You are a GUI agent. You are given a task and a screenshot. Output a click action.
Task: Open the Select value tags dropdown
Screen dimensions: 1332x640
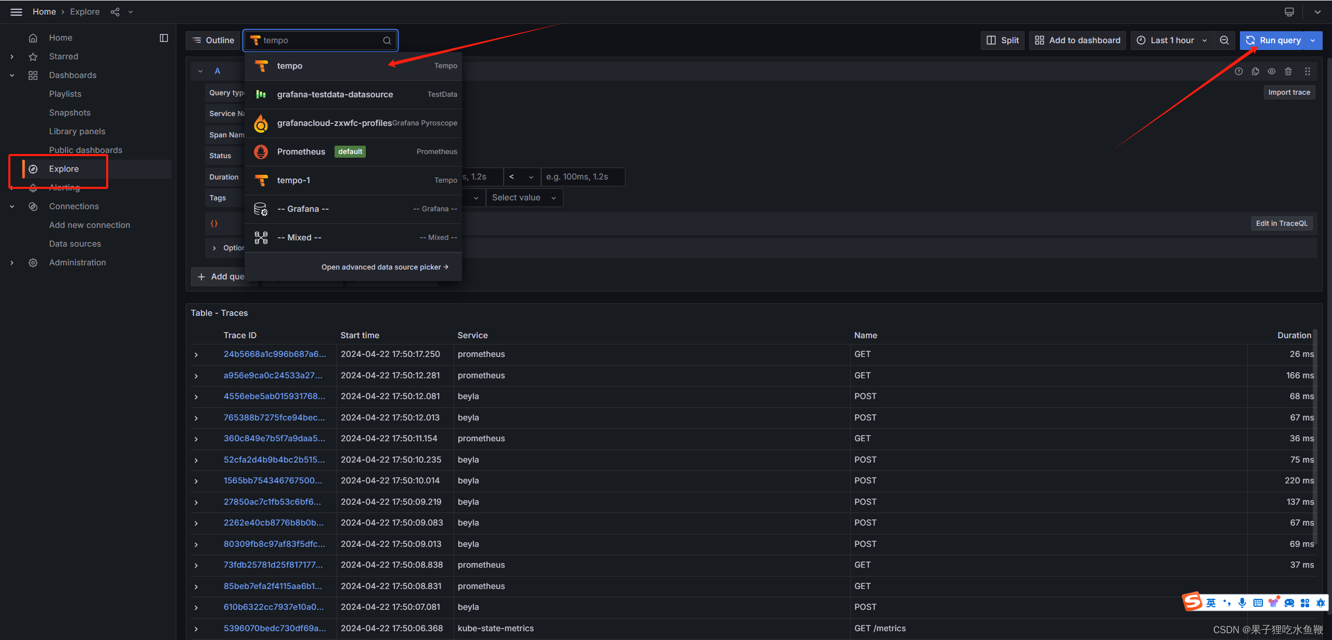(524, 198)
